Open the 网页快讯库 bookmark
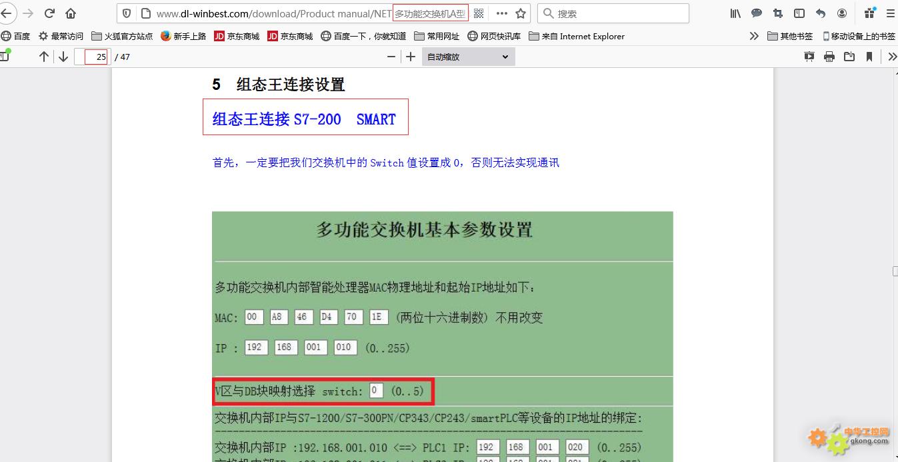This screenshot has height=462, width=898. point(494,36)
